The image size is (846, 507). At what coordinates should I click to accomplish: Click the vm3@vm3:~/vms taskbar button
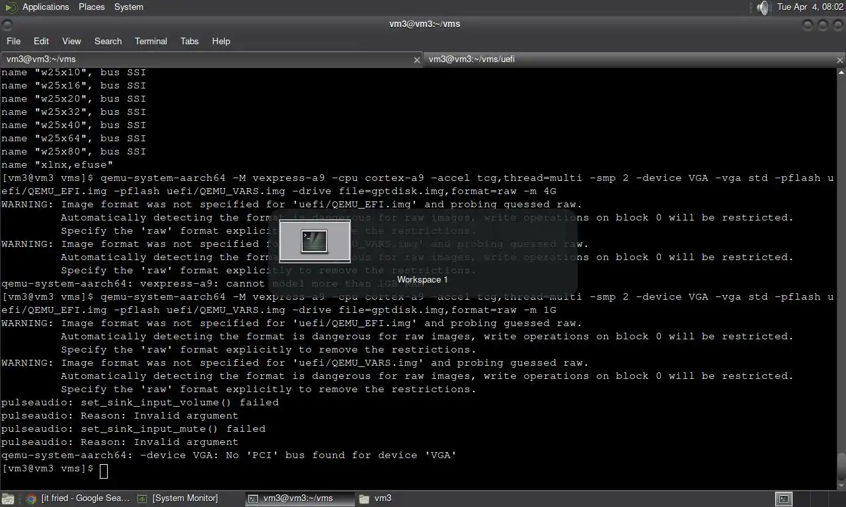click(x=299, y=499)
